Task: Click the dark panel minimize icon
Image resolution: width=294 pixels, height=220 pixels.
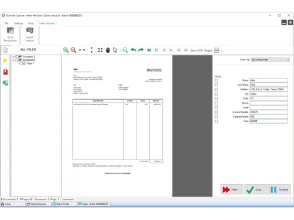Action: click(x=284, y=22)
